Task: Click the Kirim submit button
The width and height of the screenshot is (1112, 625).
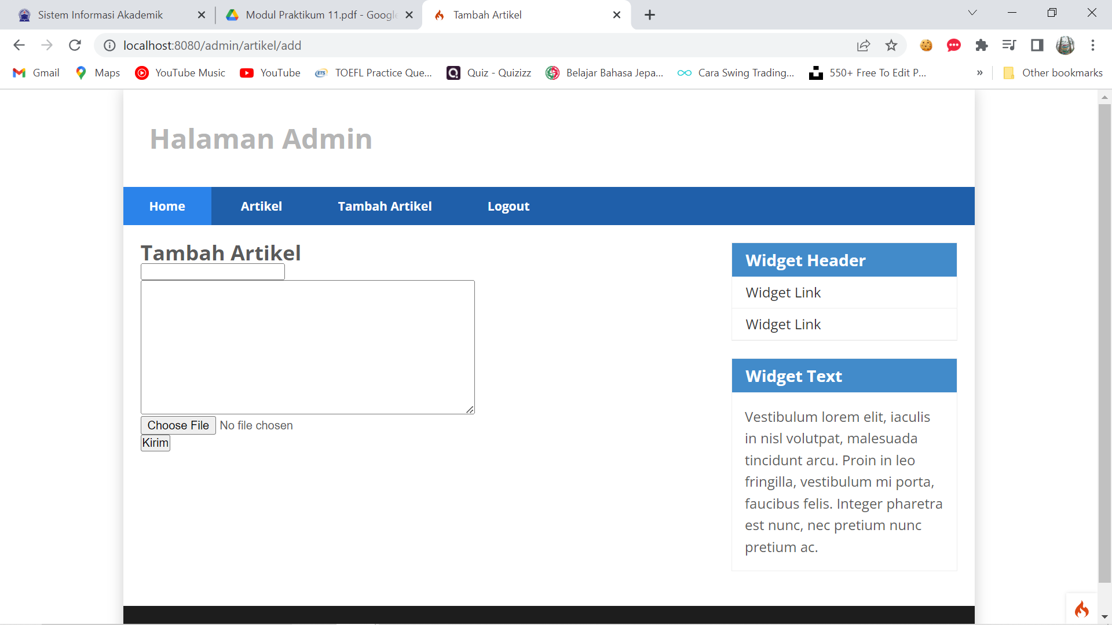Action: pos(155,443)
